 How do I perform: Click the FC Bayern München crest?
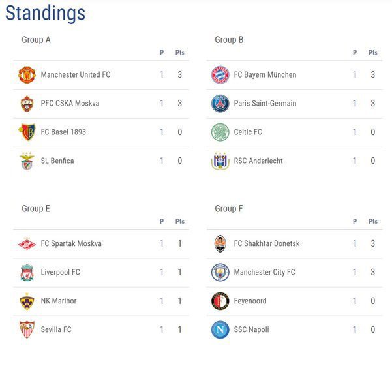click(220, 75)
